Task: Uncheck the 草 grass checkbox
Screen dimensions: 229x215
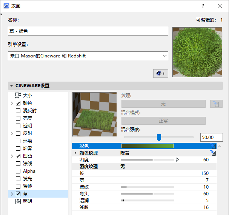Action: pos(18,194)
